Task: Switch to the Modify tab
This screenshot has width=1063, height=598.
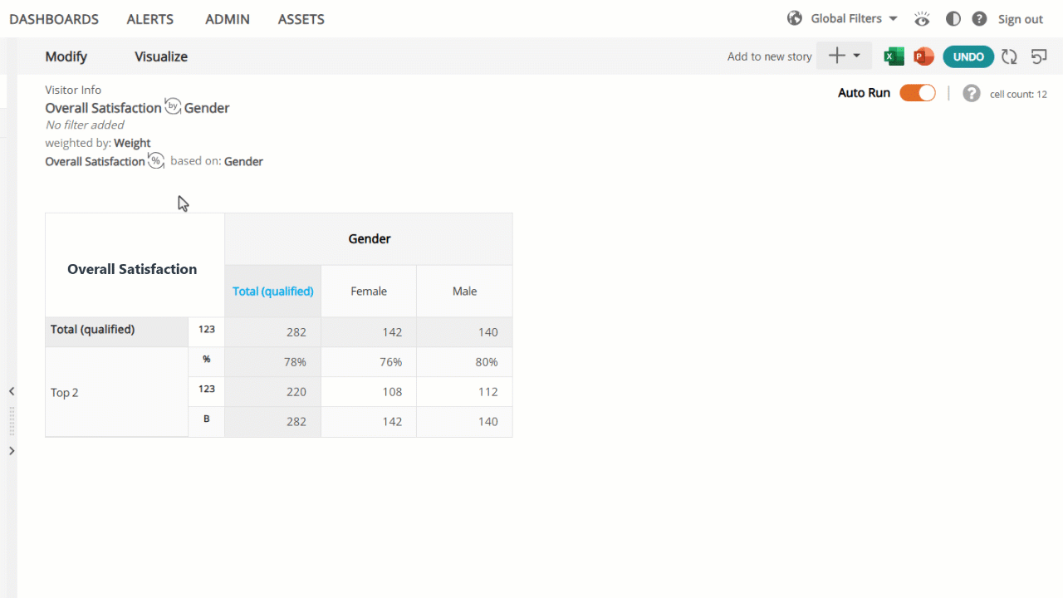Action: [x=66, y=56]
